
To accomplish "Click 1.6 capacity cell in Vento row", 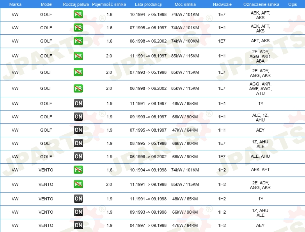I will click(109, 170).
